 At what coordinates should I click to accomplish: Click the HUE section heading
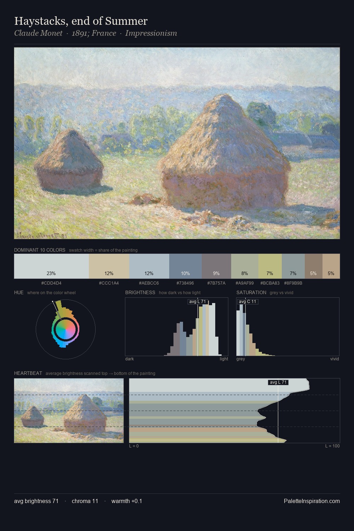(x=19, y=292)
